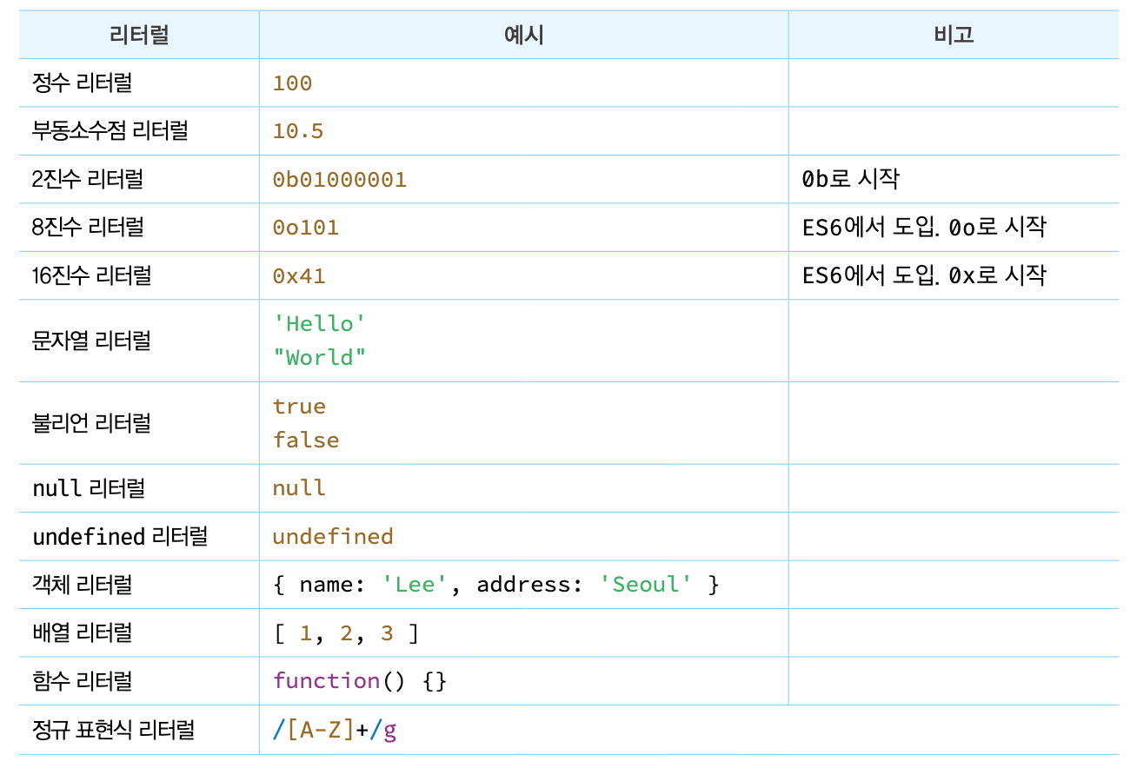1137x768 pixels.
Task: Select the '함수 리터럴' row label
Action: (83, 681)
